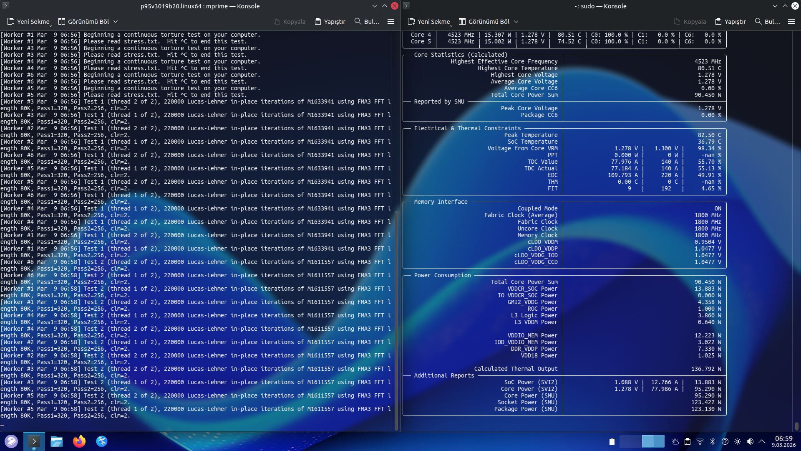Click the sudo Konsole vertical scrollbar
Viewport: 801px width, 451px height.
796,426
